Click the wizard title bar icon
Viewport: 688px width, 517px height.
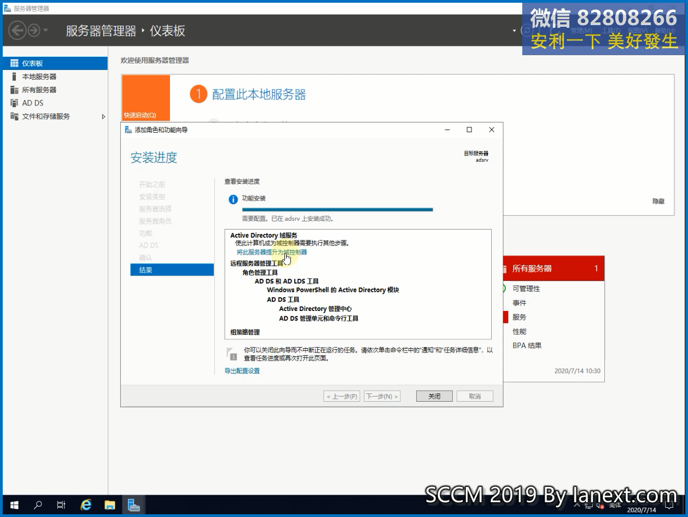tap(129, 130)
